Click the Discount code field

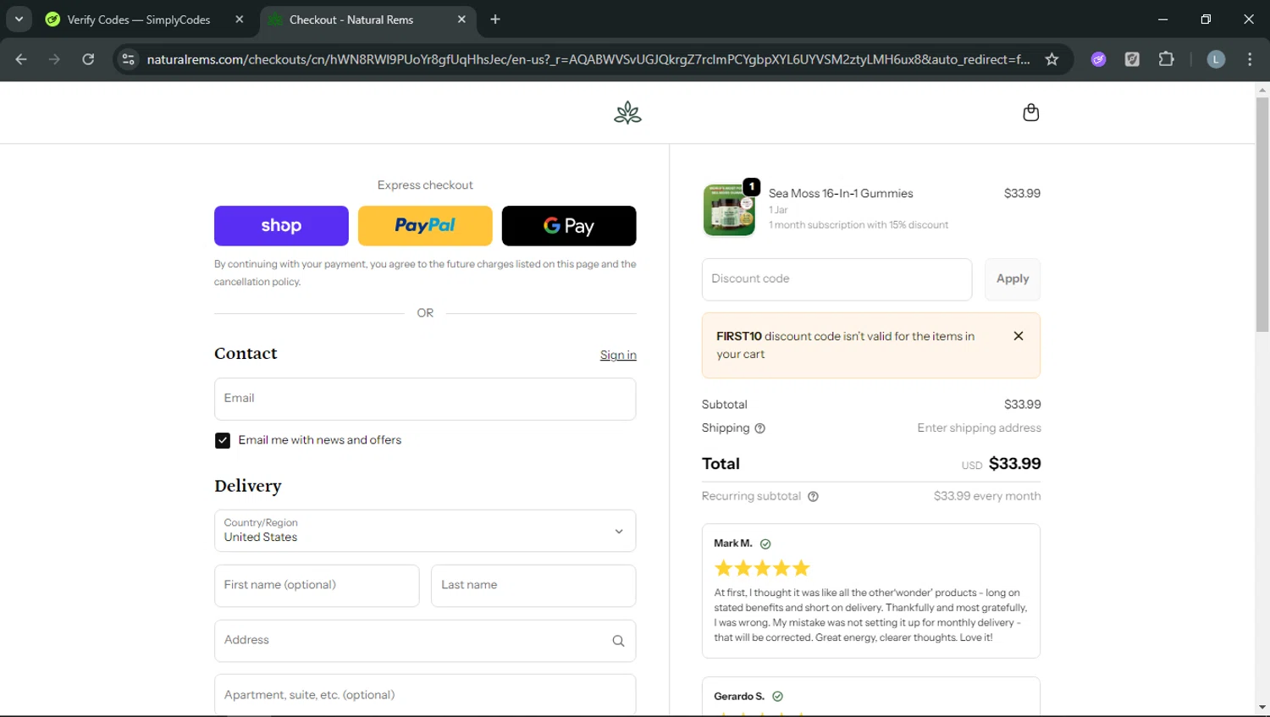837,279
